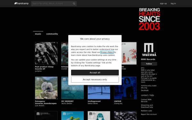Open Contact MiMi Records link
Viewport: 192px width, 120px height.
(x=146, y=100)
